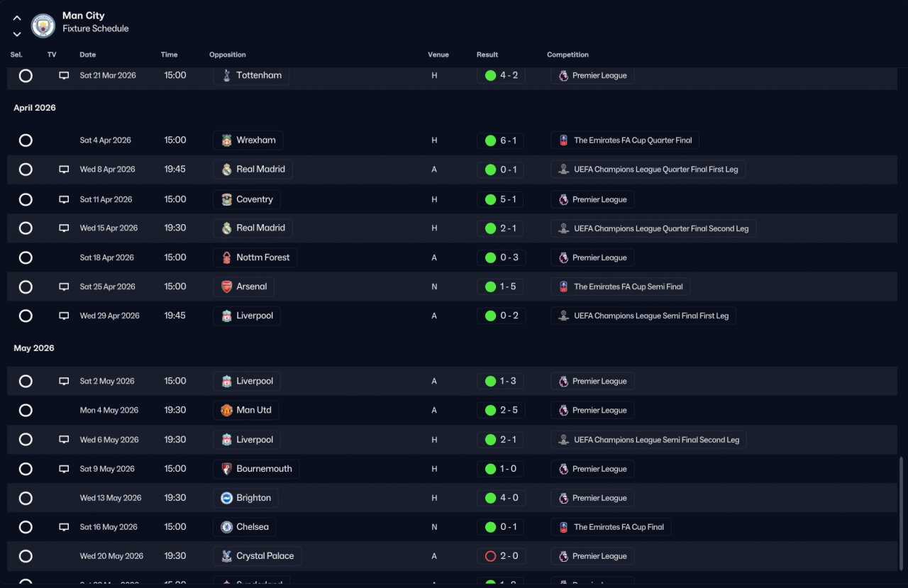Click the TV icon on Bournemouth fixture row
Viewport: 908px width, 588px height.
click(64, 469)
